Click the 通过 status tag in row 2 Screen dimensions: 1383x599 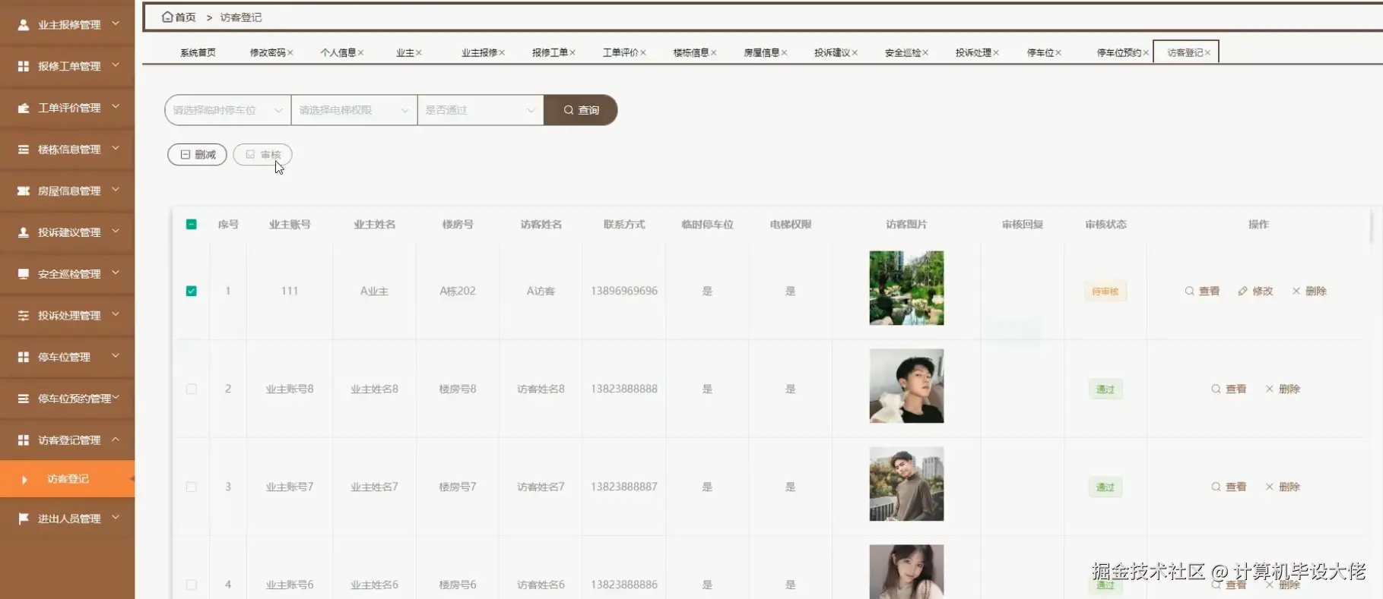pos(1105,389)
